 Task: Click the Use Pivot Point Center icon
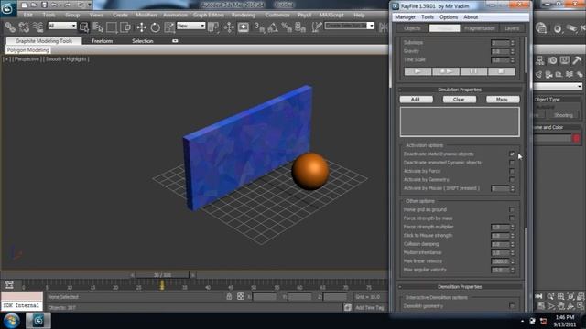pyautogui.click(x=213, y=27)
